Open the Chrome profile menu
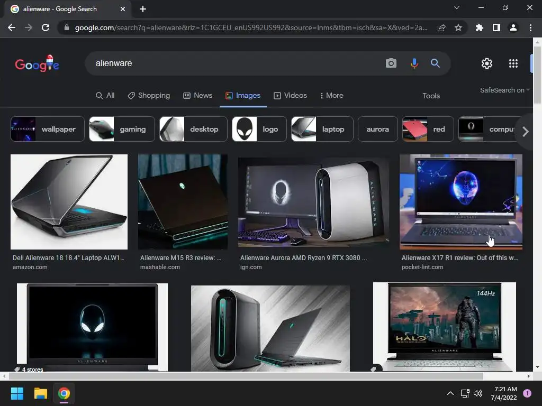The image size is (542, 406). (x=513, y=27)
